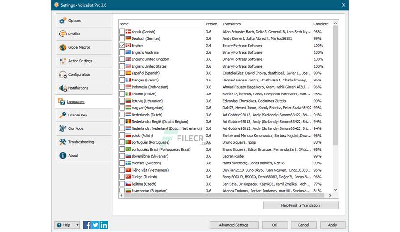
Task: Click the Profiles icon in sidebar
Action: [63, 34]
